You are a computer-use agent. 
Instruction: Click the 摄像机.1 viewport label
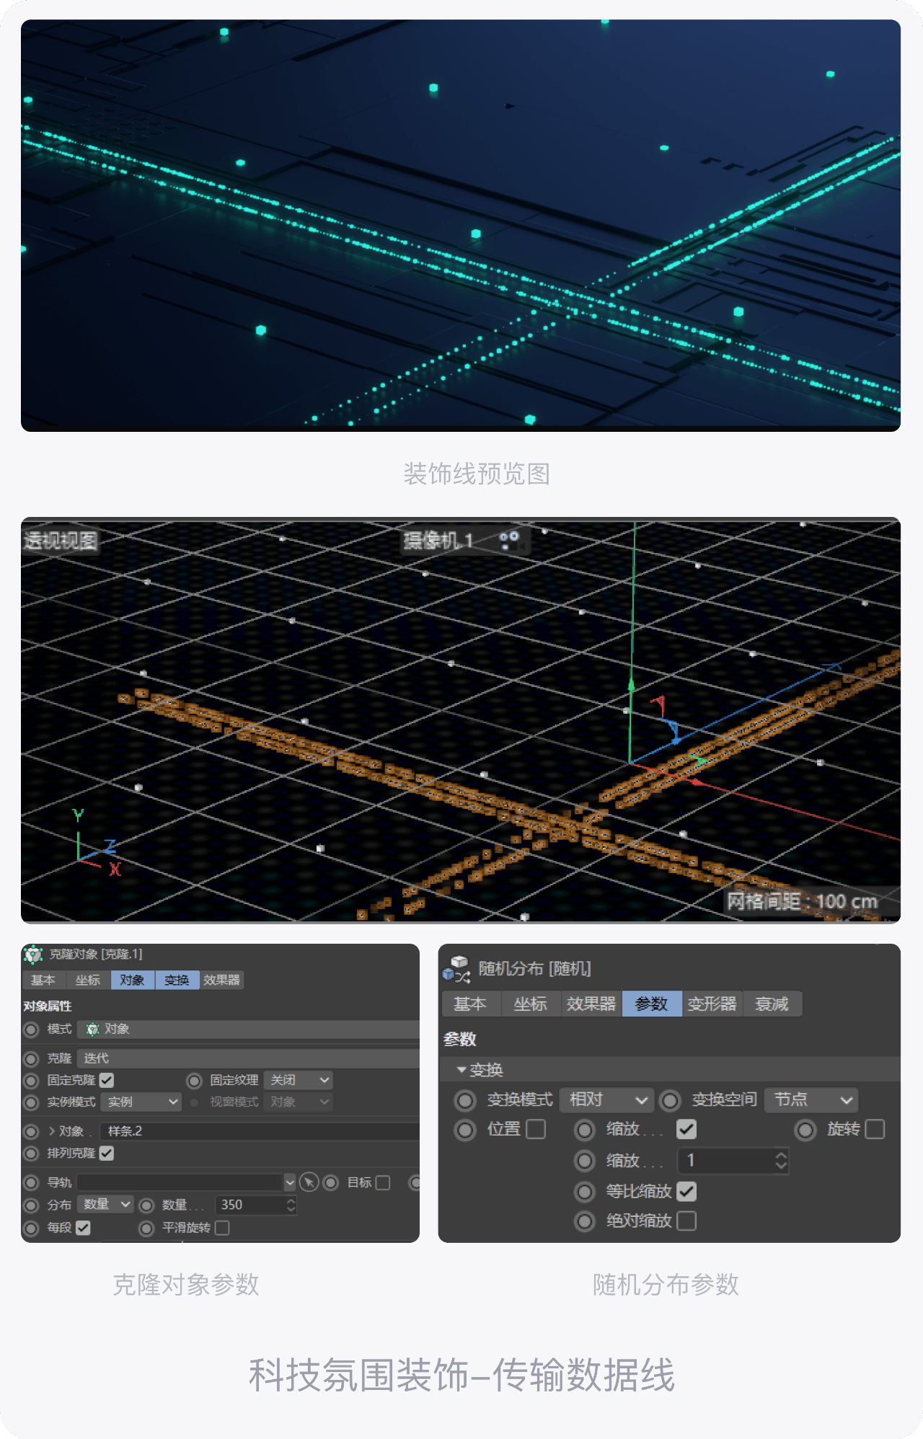(x=438, y=540)
